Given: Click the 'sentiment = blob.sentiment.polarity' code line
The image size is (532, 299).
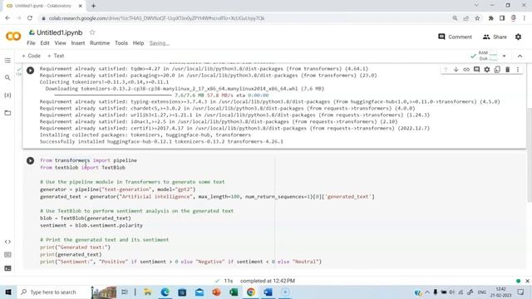Looking at the screenshot, I should [x=91, y=225].
